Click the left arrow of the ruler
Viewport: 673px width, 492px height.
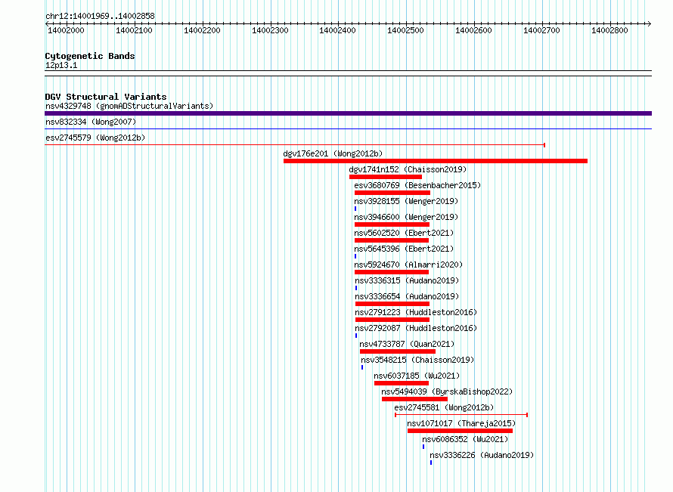click(x=47, y=23)
